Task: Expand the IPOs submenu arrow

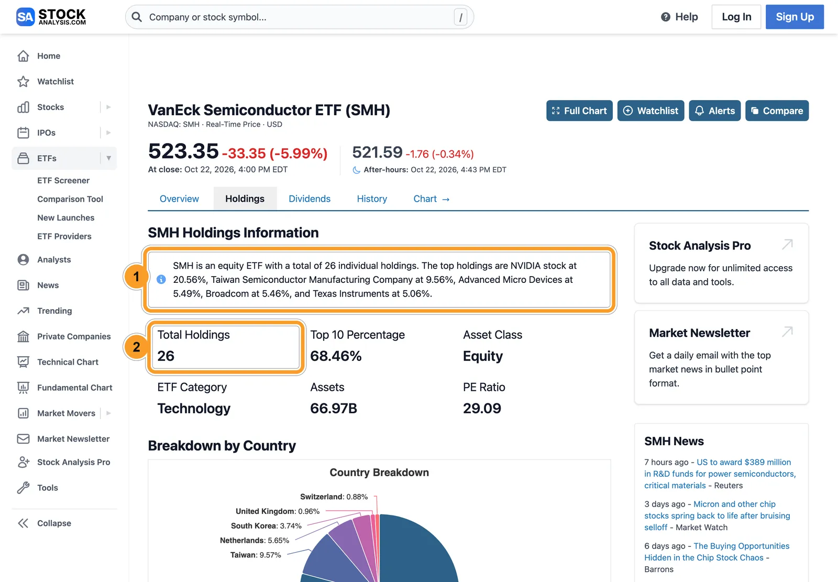Action: [108, 133]
